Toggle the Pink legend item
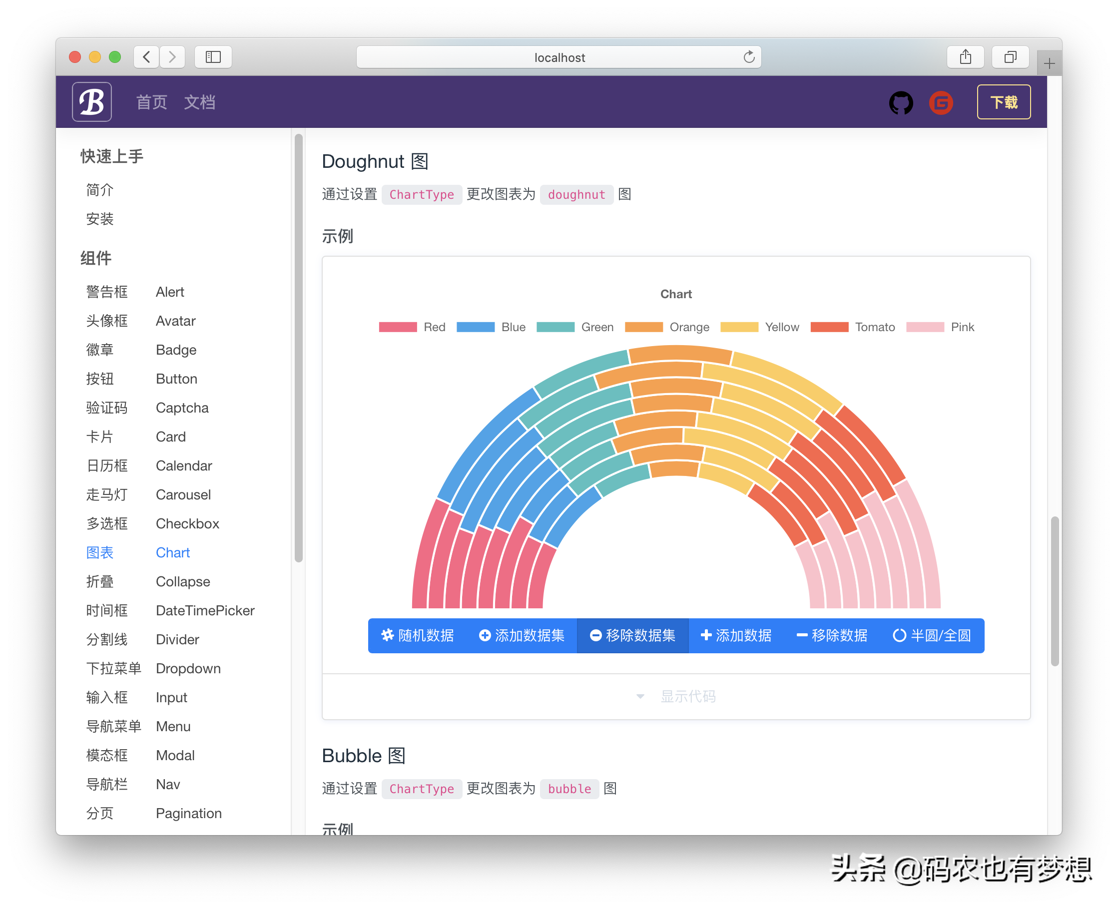Screen dimensions: 1118x909 940,327
